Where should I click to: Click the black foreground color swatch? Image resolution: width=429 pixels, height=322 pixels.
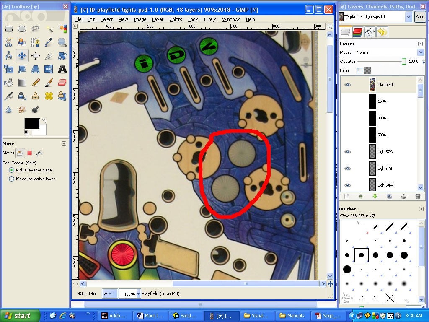31,123
